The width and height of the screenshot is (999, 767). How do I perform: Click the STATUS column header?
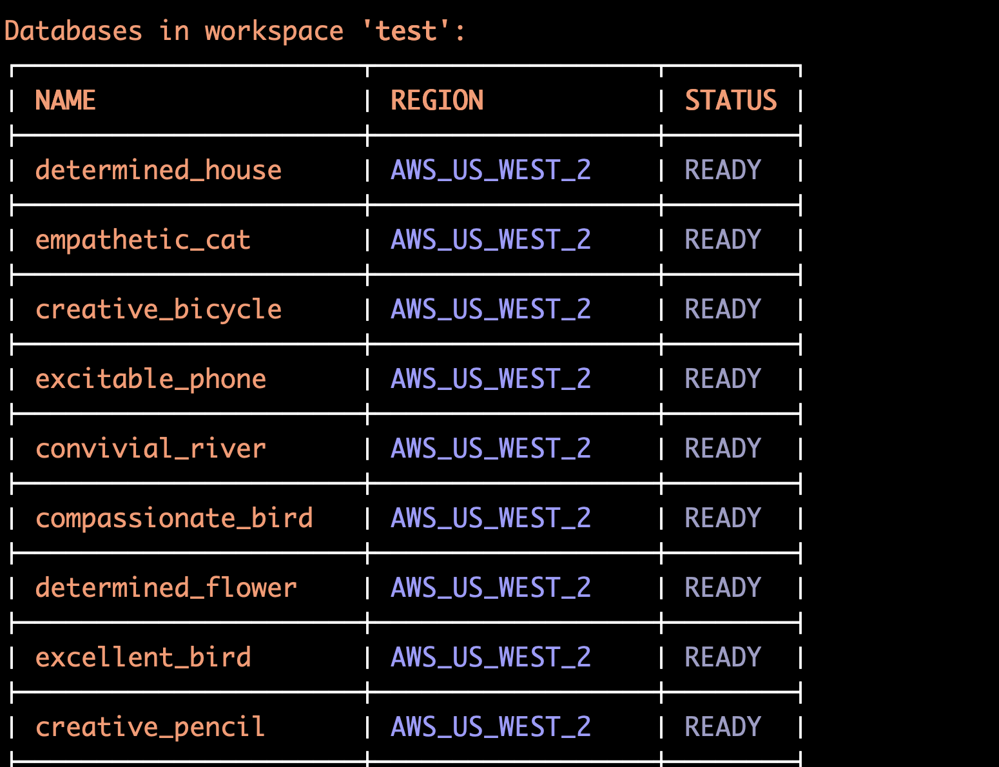coord(730,101)
